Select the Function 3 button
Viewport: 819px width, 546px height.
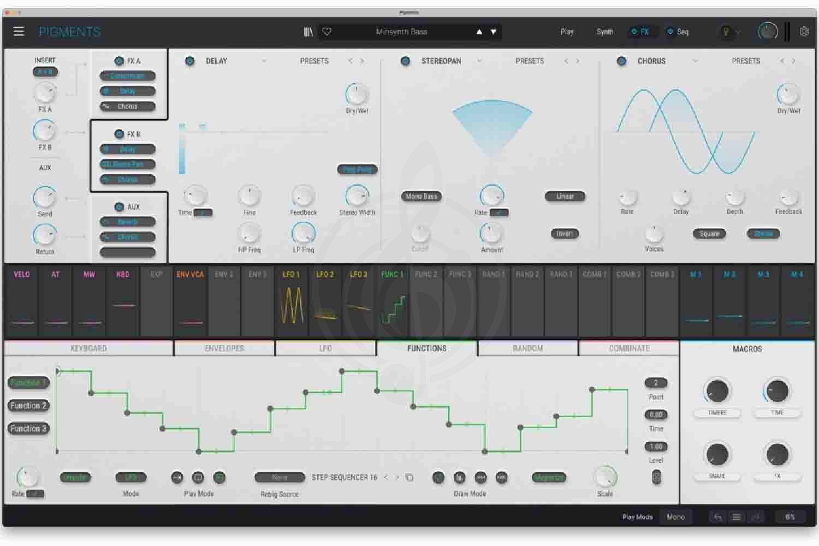28,429
